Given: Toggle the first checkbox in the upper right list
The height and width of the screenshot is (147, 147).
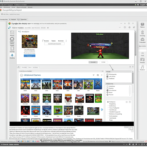Looking at the screenshot, I should [107, 74].
